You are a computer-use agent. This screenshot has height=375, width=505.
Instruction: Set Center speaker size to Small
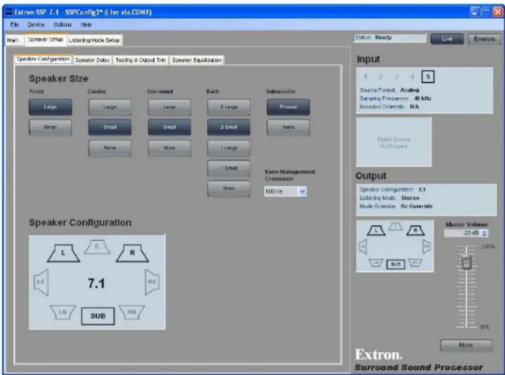pos(110,127)
